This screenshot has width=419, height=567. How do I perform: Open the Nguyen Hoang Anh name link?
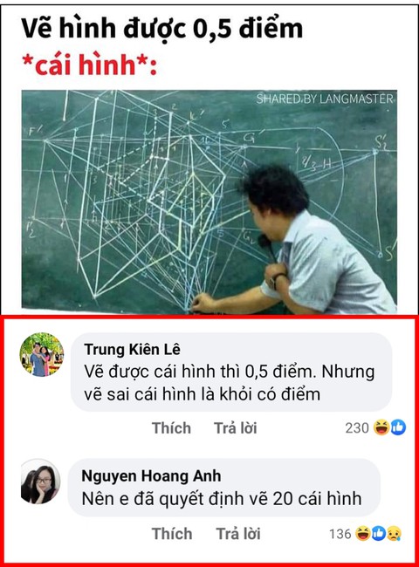(151, 476)
